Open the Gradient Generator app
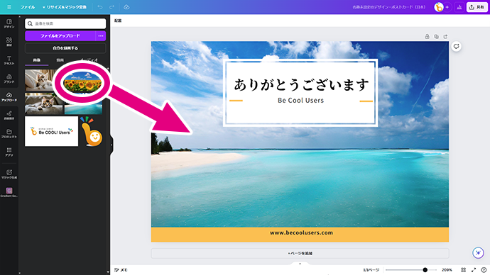Screen dimensions: 490x275 click(x=9, y=192)
